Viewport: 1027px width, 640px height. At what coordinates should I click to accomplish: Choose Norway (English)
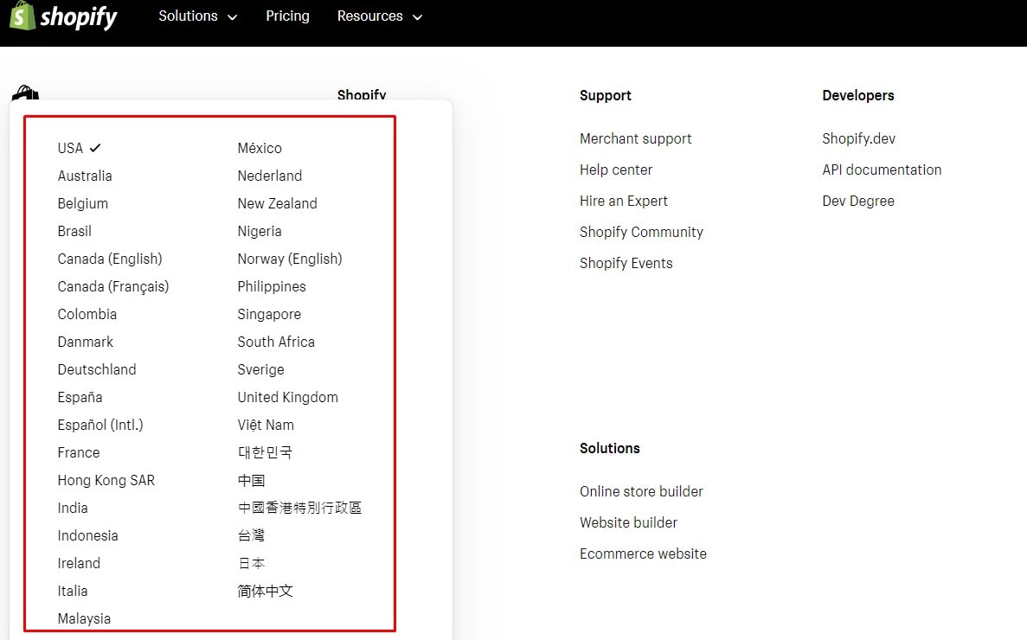(290, 259)
